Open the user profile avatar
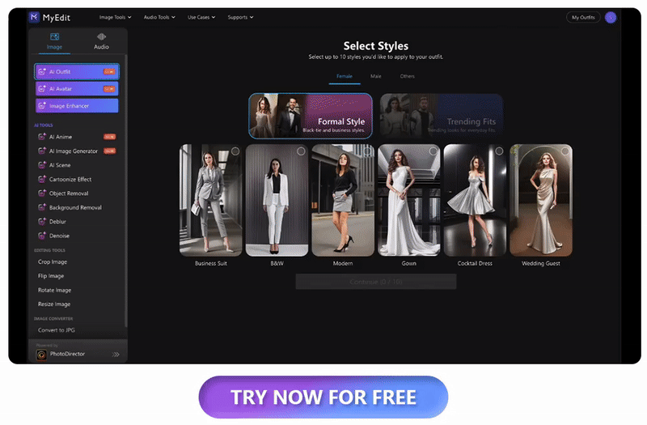647x425 pixels. coord(611,17)
